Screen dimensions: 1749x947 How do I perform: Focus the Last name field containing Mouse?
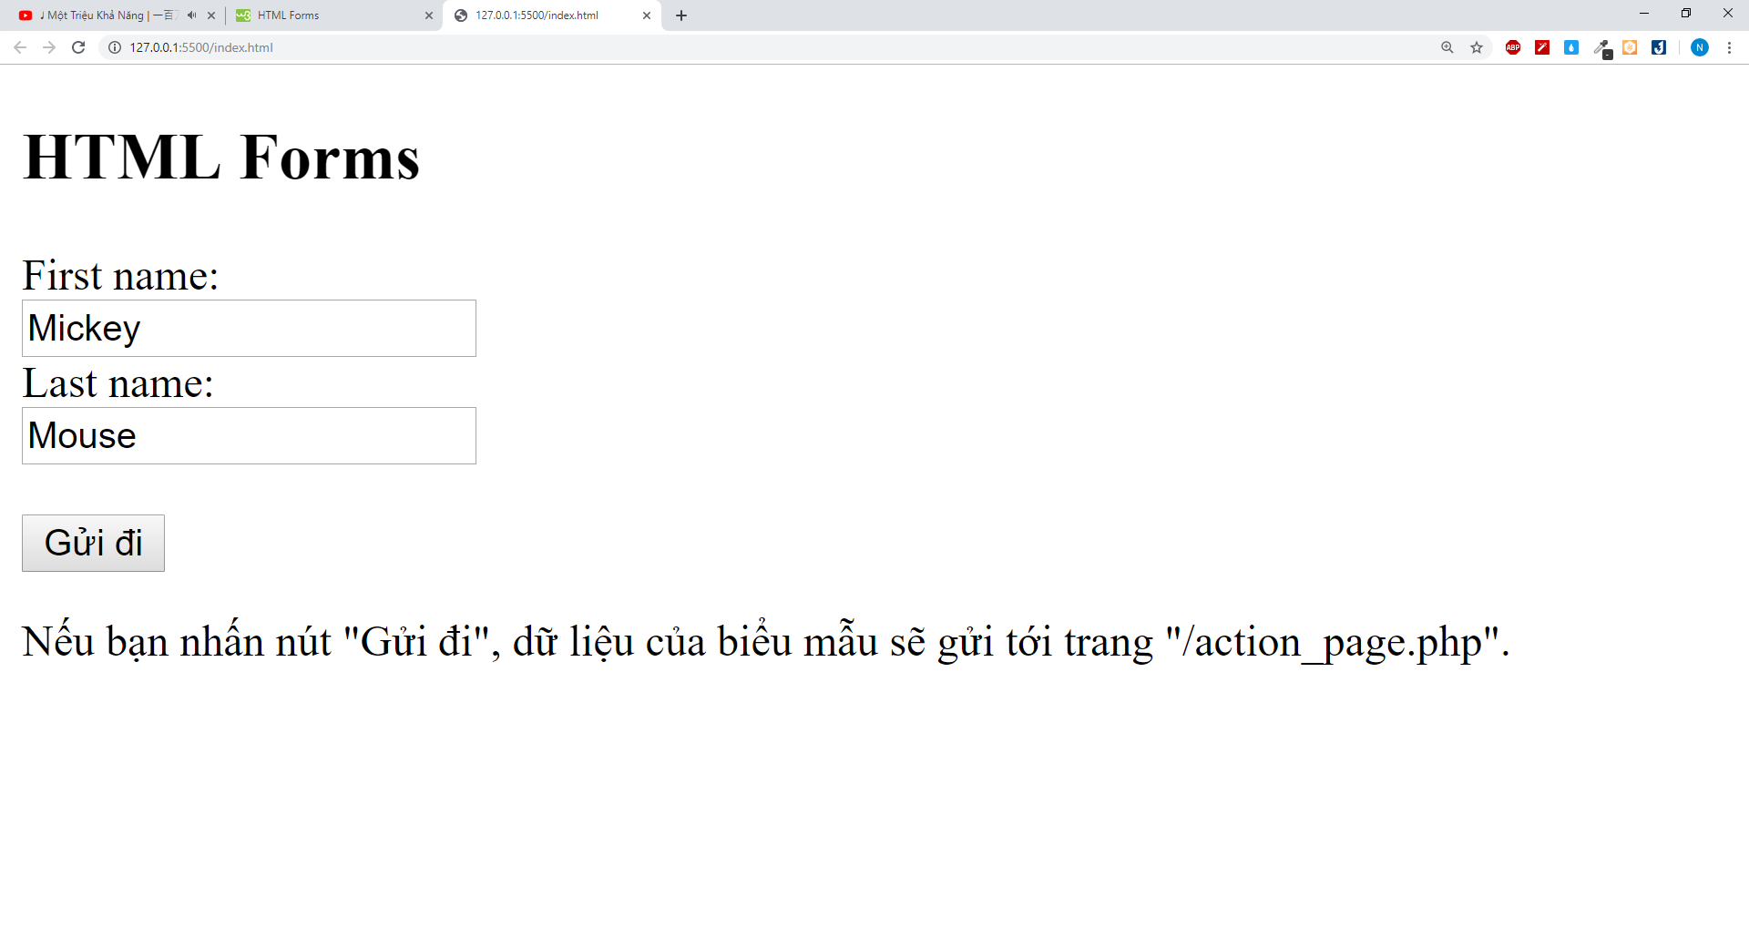click(x=249, y=436)
